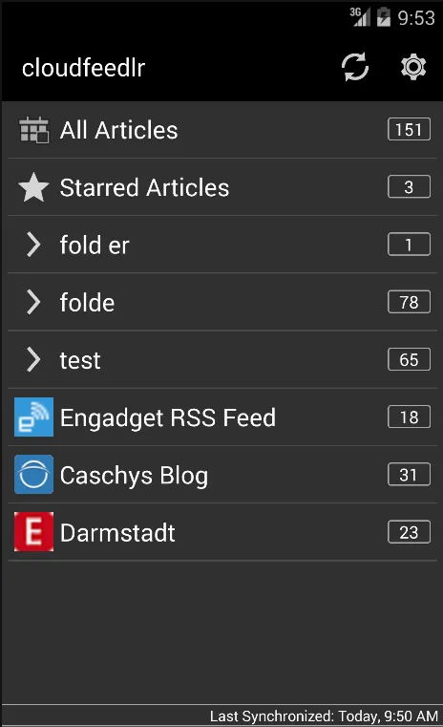Tap the sync refresh icon
The height and width of the screenshot is (727, 443).
click(x=355, y=67)
